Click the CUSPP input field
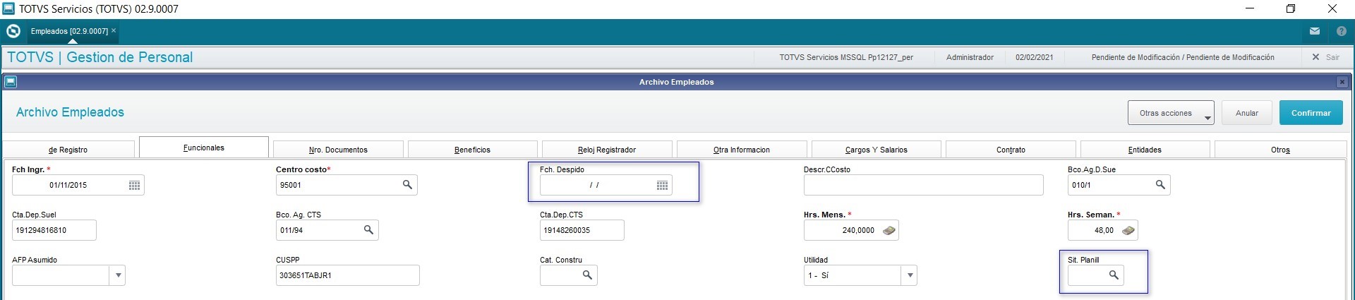This screenshot has width=1355, height=300. [x=348, y=275]
